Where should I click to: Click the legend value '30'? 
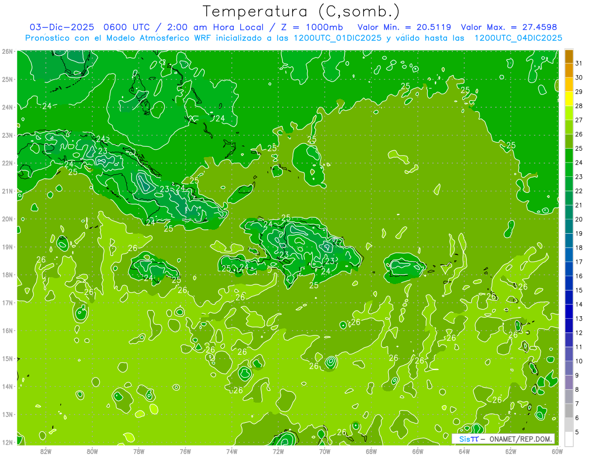(579, 78)
